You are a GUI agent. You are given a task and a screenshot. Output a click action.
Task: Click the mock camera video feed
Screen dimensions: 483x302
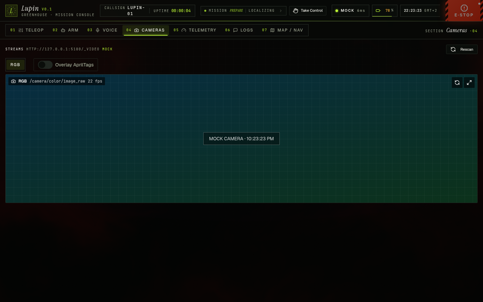pyautogui.click(x=241, y=139)
